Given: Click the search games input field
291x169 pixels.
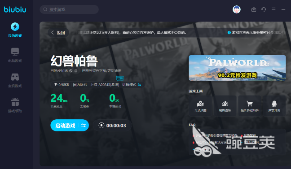Looking at the screenshot, I should (69, 9).
